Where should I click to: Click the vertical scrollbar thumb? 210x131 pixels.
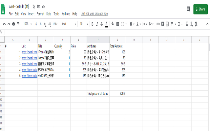click(x=209, y=47)
